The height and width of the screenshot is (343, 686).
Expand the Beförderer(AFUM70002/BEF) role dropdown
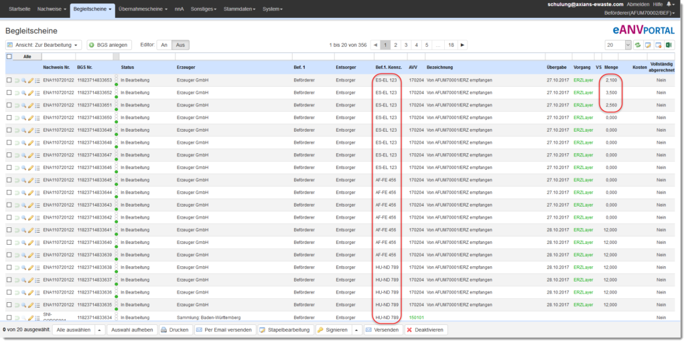[x=639, y=13]
